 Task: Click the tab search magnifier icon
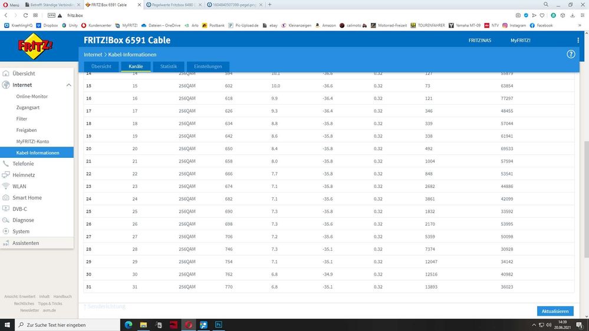[546, 5]
